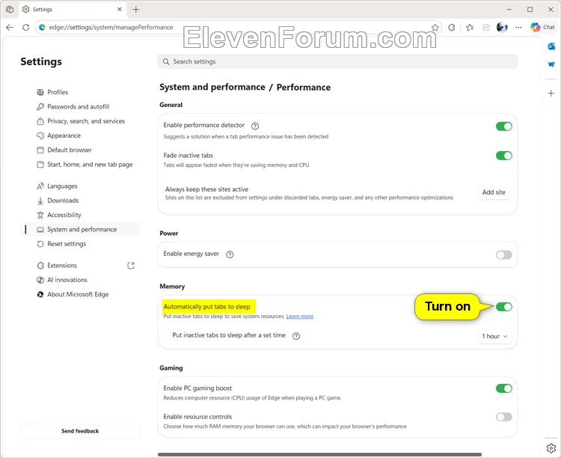This screenshot has width=561, height=458.
Task: Open Downloads settings section
Action: tap(81, 201)
